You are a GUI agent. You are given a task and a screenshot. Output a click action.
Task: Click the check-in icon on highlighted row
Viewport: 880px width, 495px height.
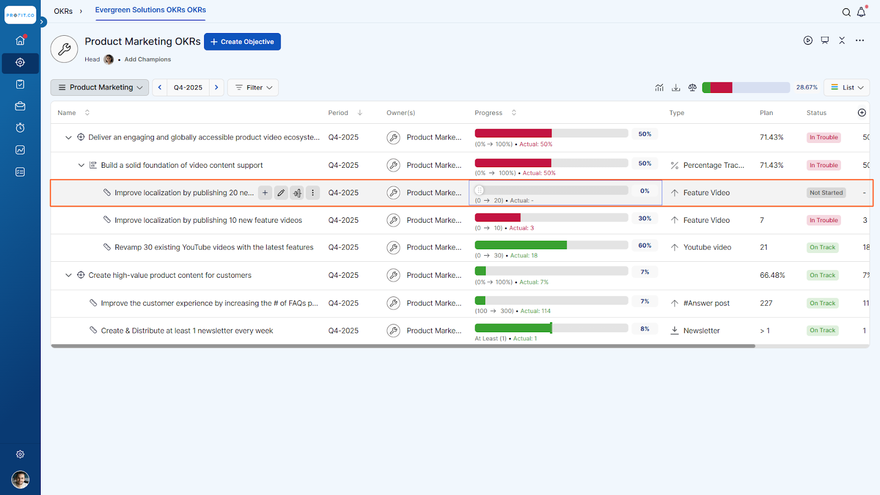coord(297,193)
